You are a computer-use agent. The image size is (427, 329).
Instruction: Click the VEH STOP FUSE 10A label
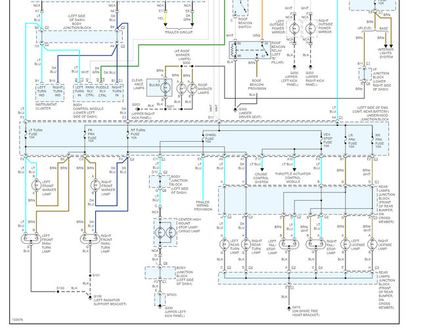328,140
